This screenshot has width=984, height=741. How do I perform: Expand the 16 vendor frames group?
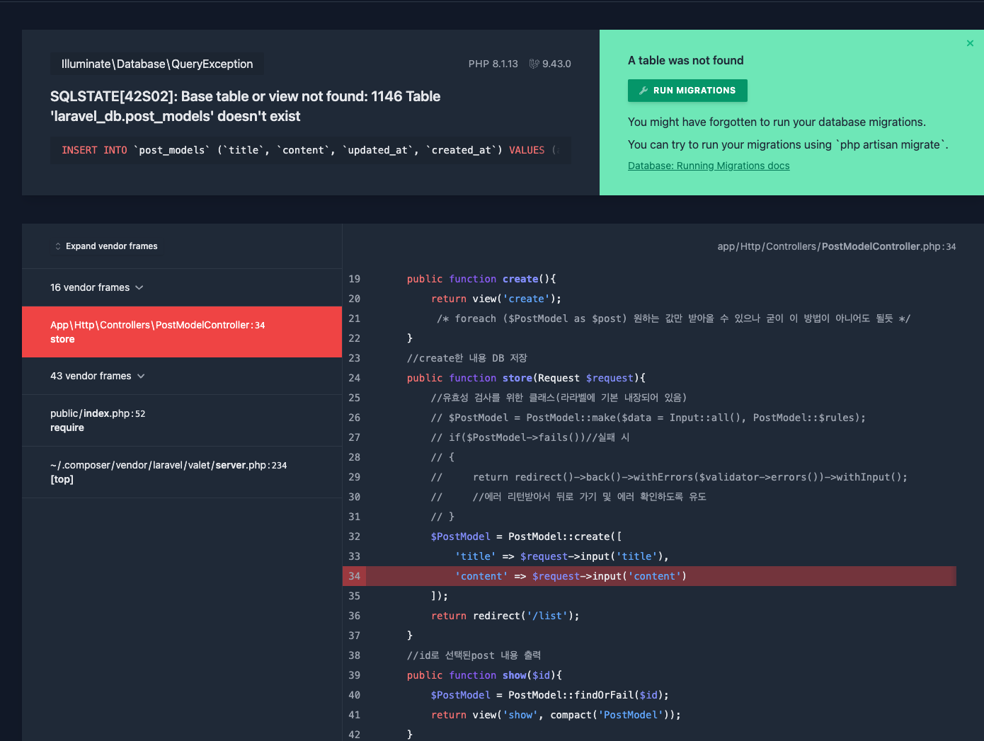point(97,287)
